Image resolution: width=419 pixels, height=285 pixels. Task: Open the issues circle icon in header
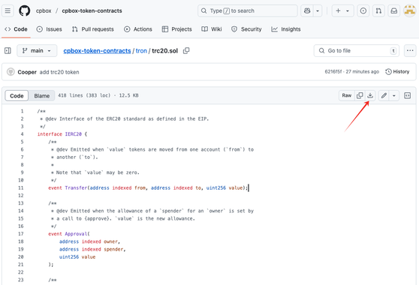coord(363,10)
